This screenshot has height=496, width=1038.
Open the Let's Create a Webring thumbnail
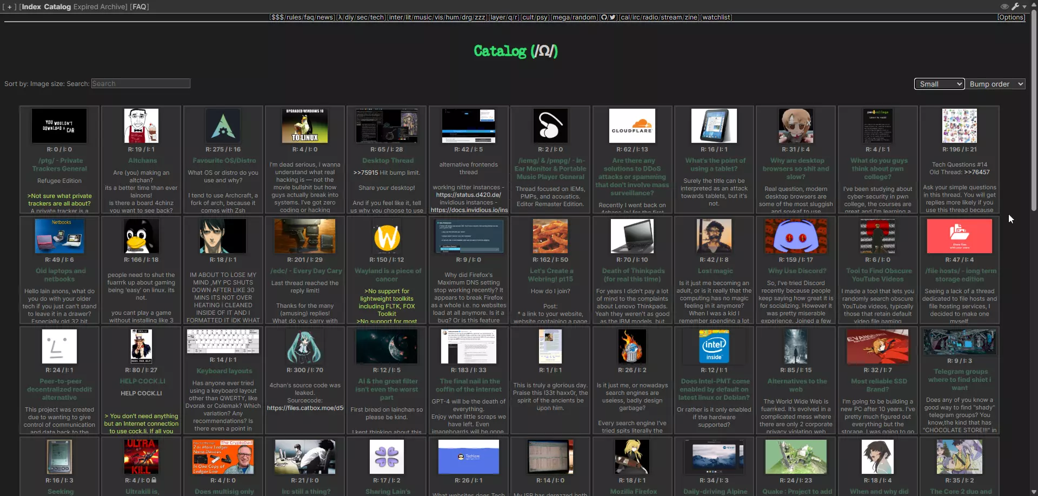click(x=550, y=236)
